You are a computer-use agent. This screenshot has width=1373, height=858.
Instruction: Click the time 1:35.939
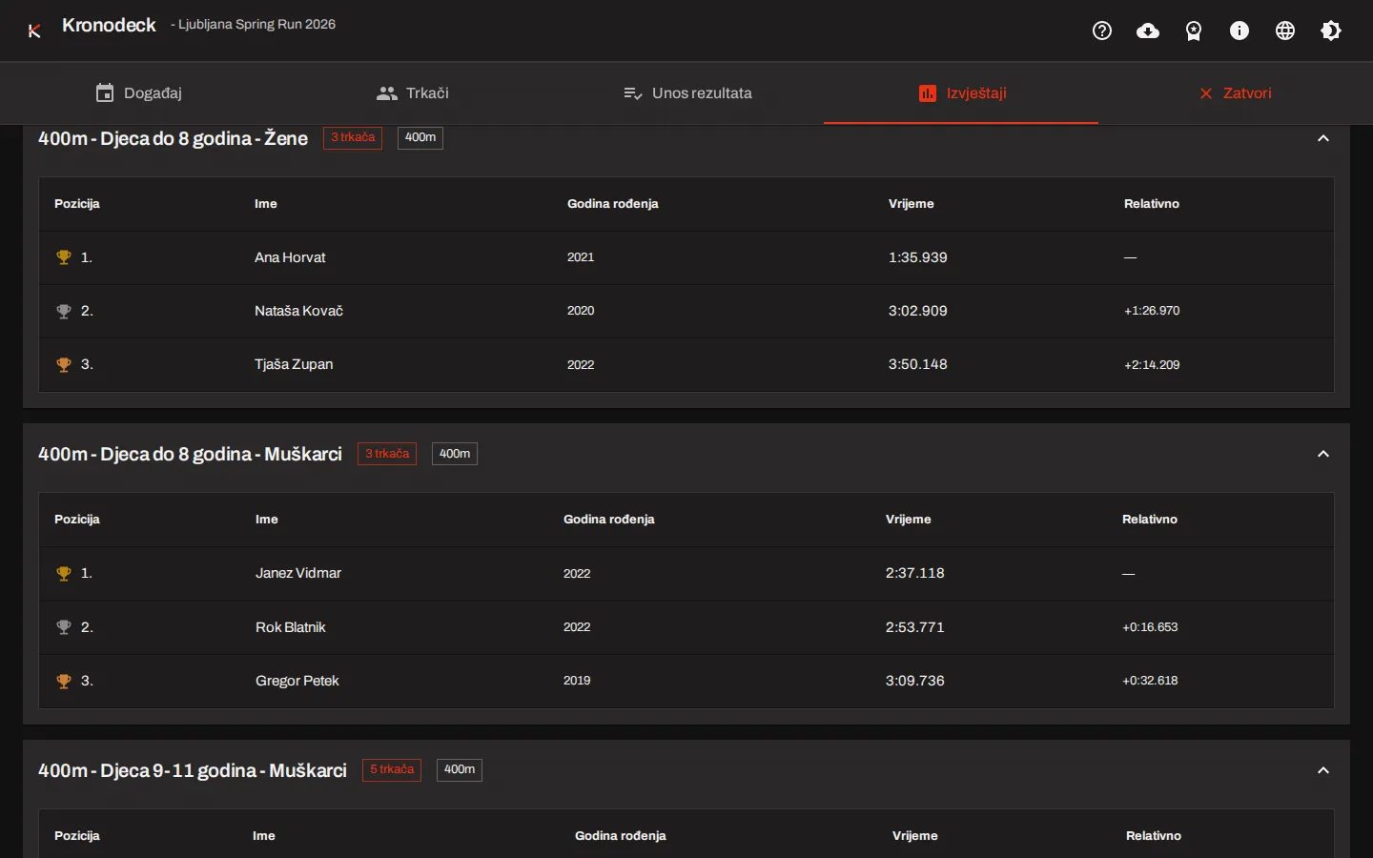(918, 257)
